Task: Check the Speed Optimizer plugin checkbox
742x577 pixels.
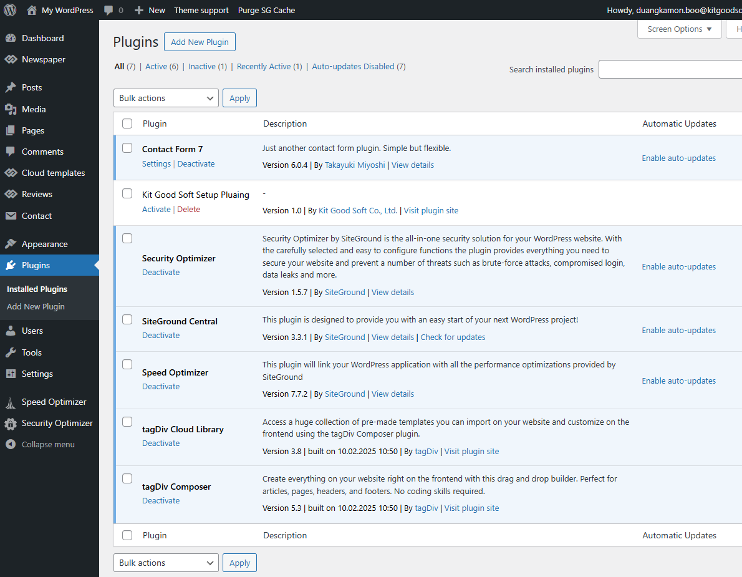Action: tap(127, 364)
